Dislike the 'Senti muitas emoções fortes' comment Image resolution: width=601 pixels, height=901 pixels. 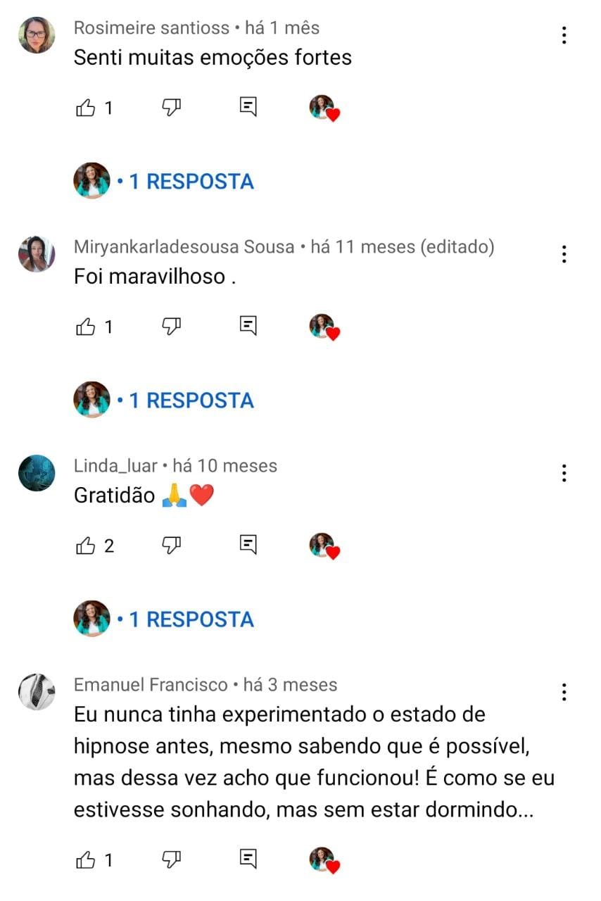click(172, 108)
